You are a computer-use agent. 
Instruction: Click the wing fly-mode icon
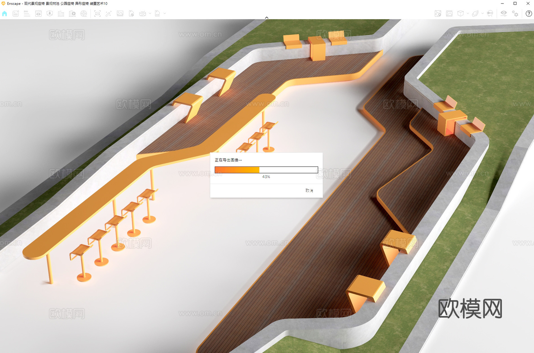point(475,14)
